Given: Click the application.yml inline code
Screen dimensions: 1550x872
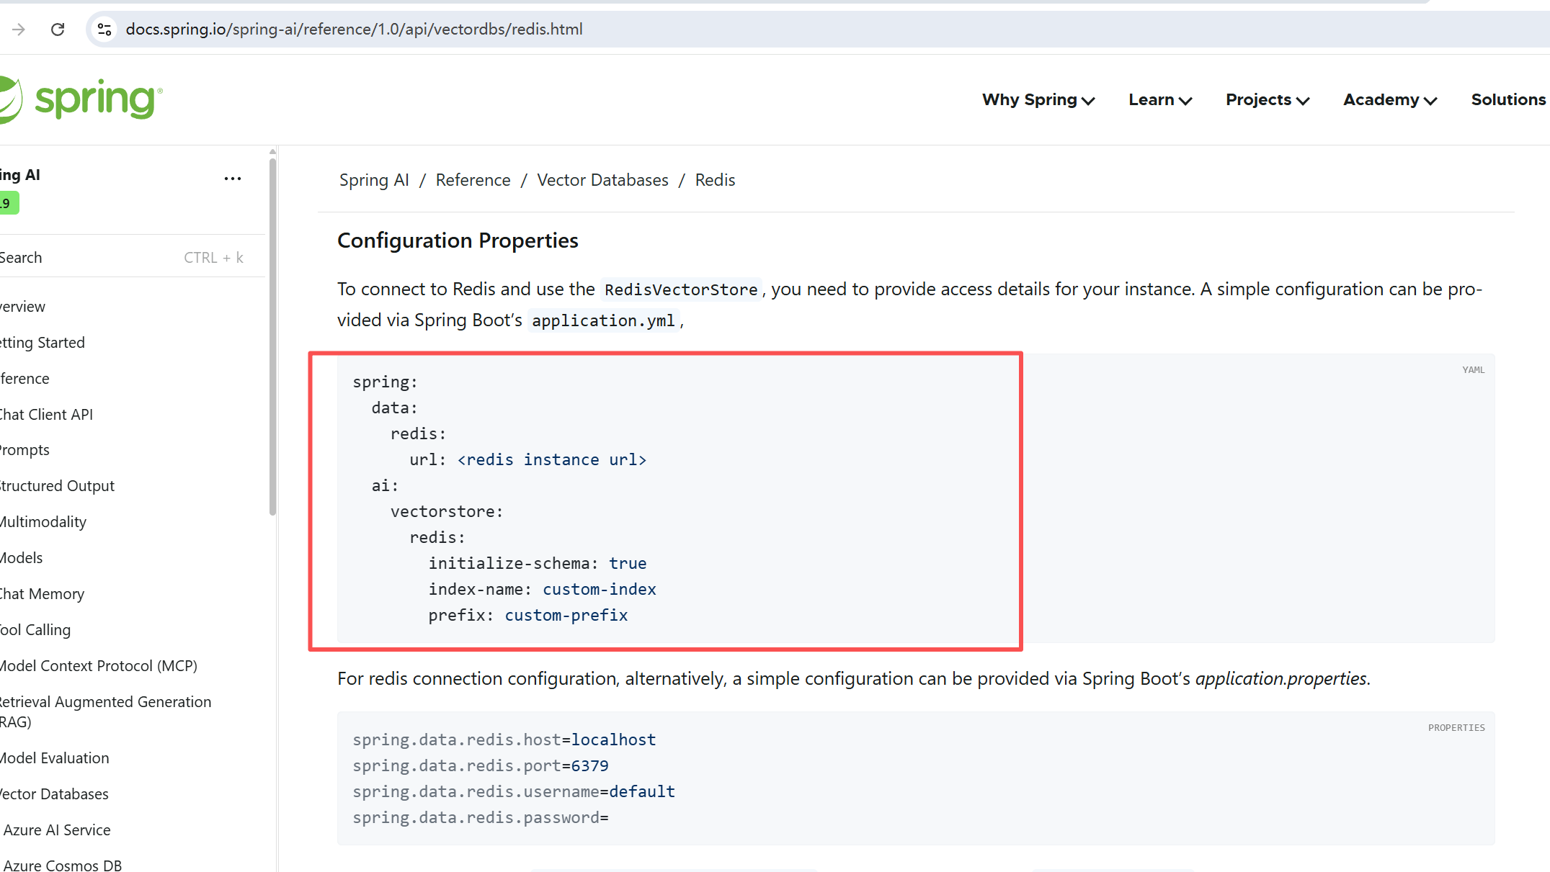Looking at the screenshot, I should click(x=604, y=320).
